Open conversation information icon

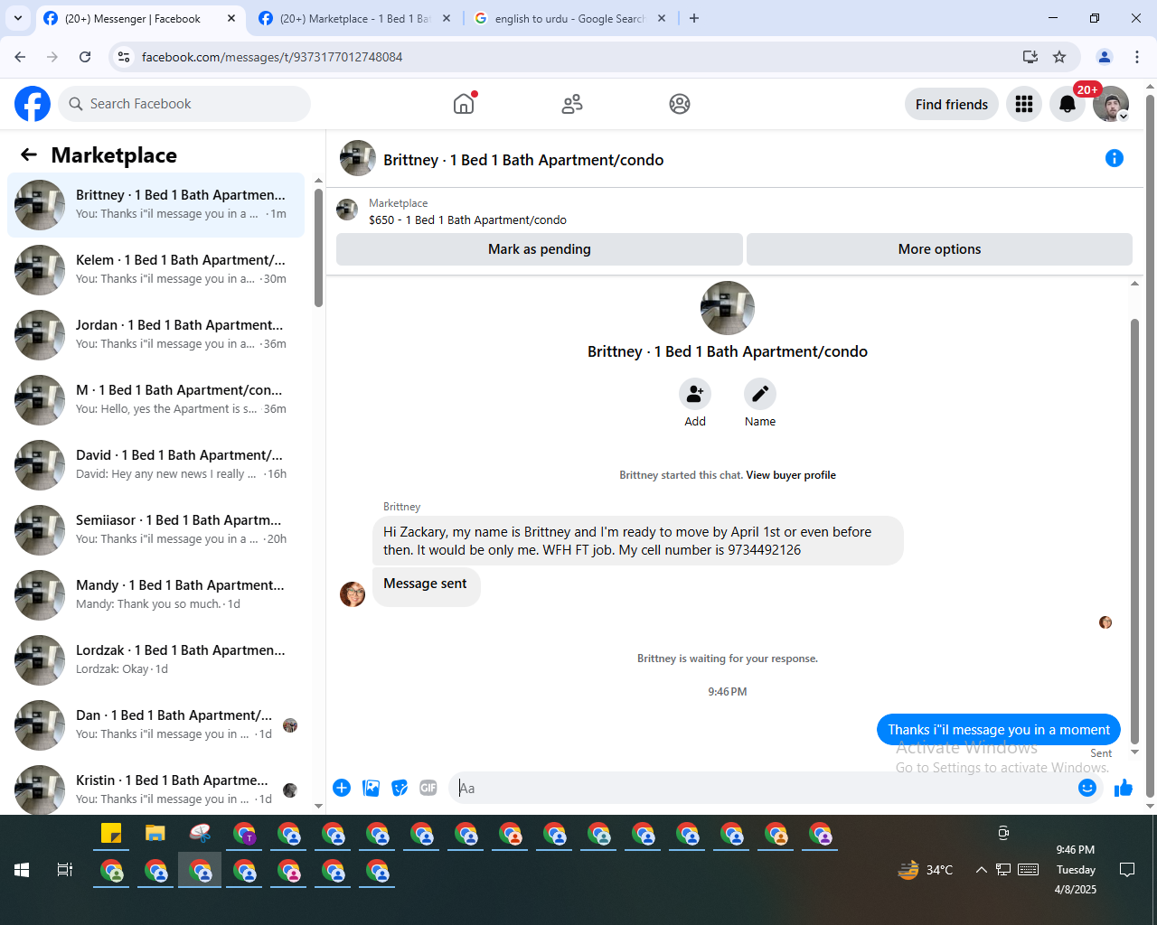tap(1115, 158)
